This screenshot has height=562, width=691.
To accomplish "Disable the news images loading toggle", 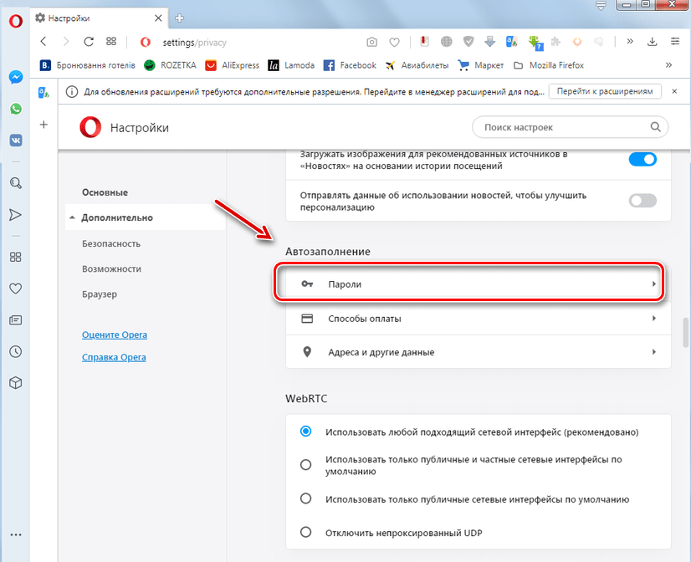I will click(x=642, y=159).
